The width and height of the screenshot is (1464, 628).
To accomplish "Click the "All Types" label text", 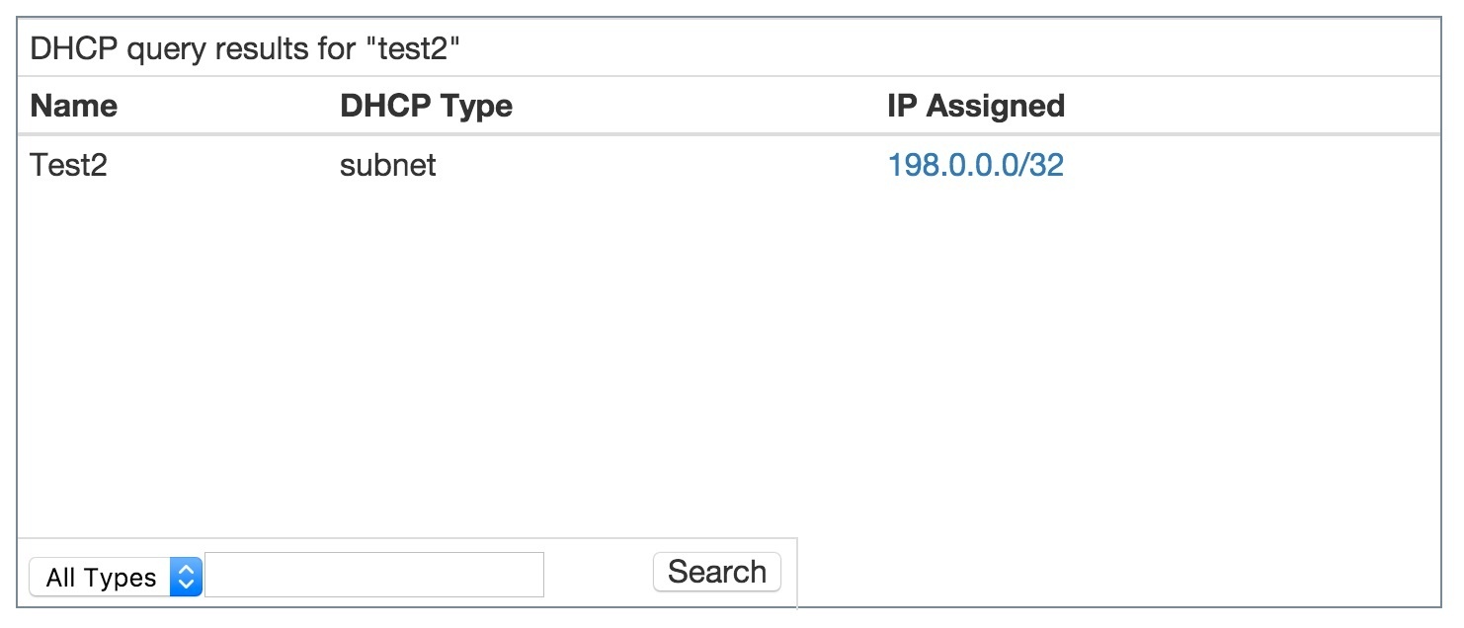I will click(101, 578).
